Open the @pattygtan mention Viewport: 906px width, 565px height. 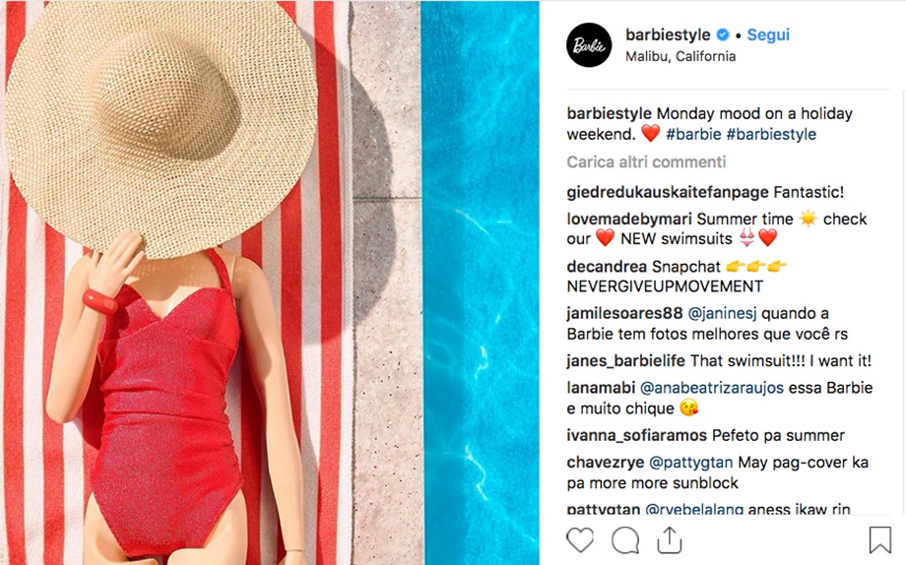tap(691, 463)
